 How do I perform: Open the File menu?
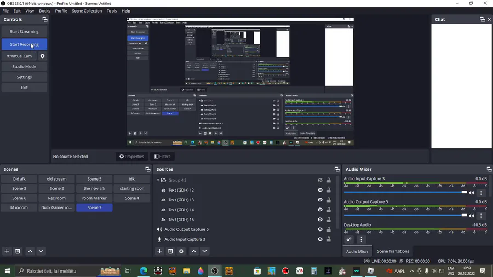(5, 11)
